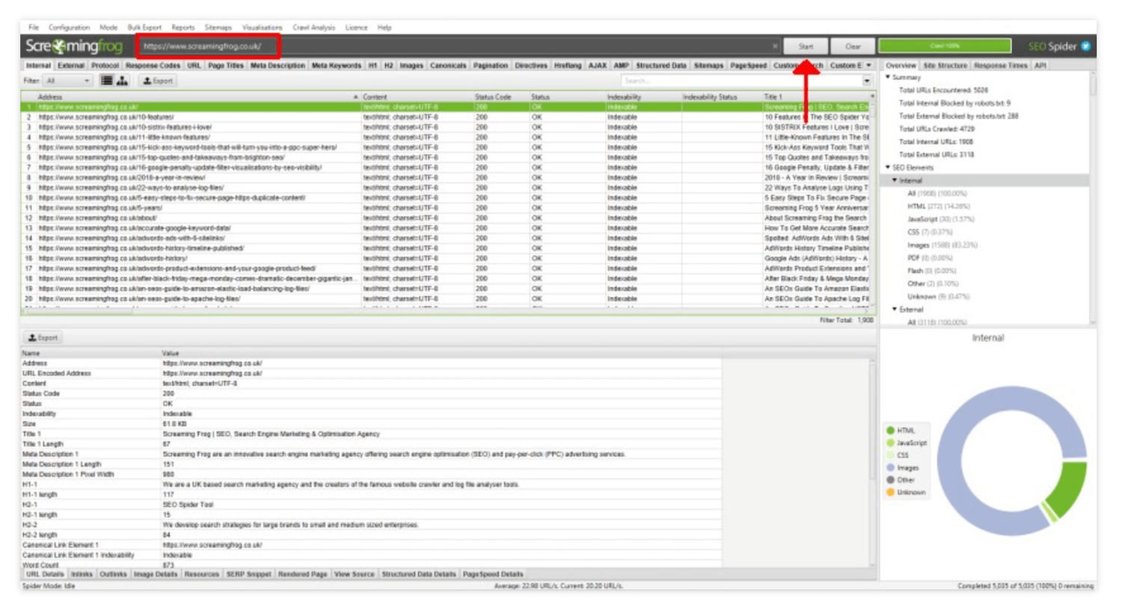This screenshot has height=616, width=1122.
Task: Collapse the Summary section
Action: (x=889, y=77)
